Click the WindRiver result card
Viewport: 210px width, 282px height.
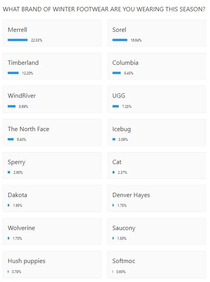click(x=52, y=99)
